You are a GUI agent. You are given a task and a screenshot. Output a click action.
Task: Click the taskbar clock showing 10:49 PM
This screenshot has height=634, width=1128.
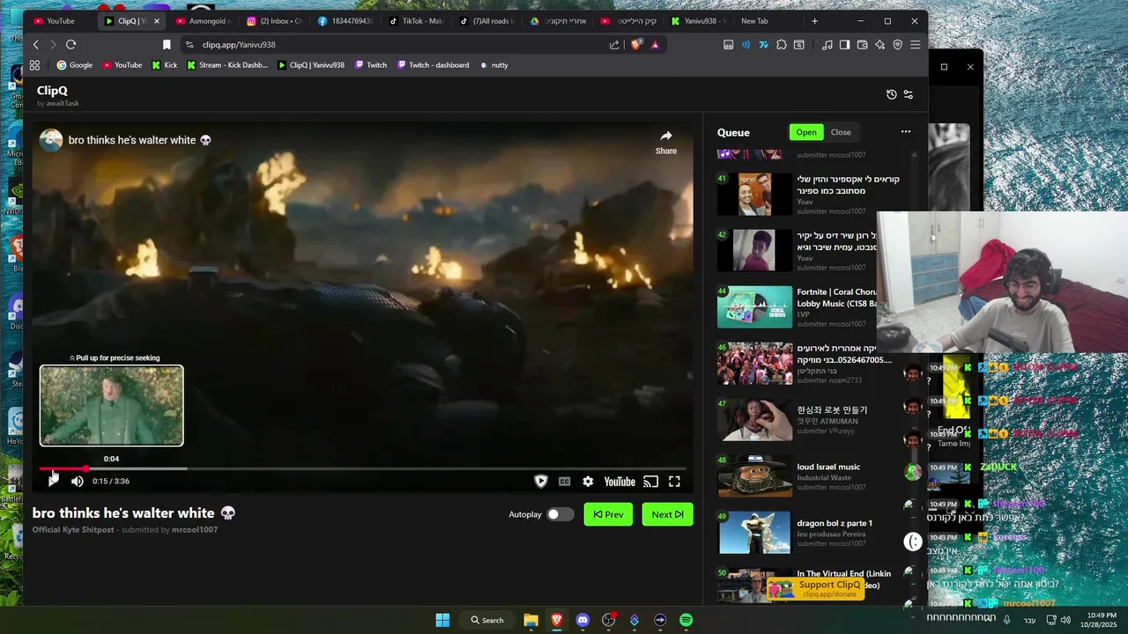[1101, 620]
